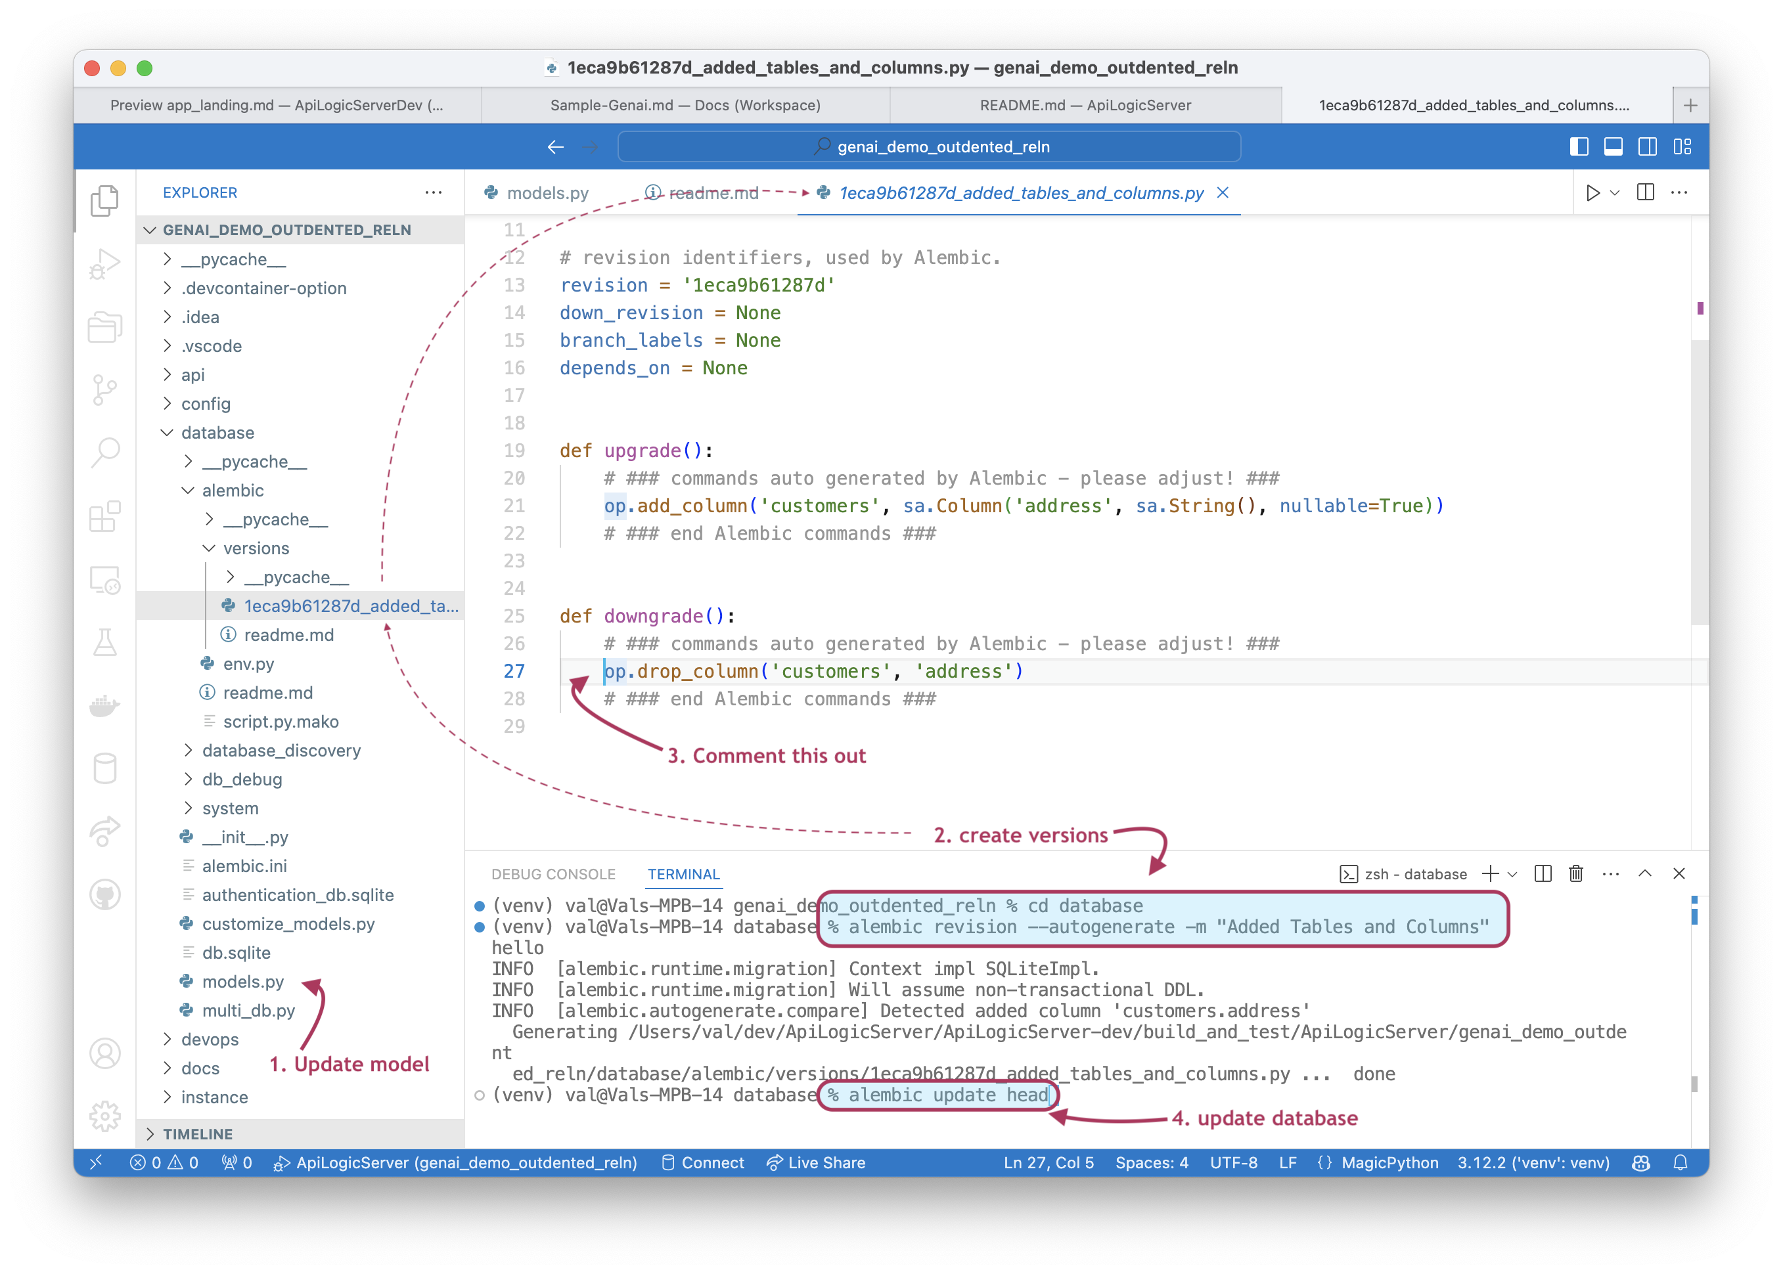Close the 1eca9b61287d editor tab

coord(1223,192)
